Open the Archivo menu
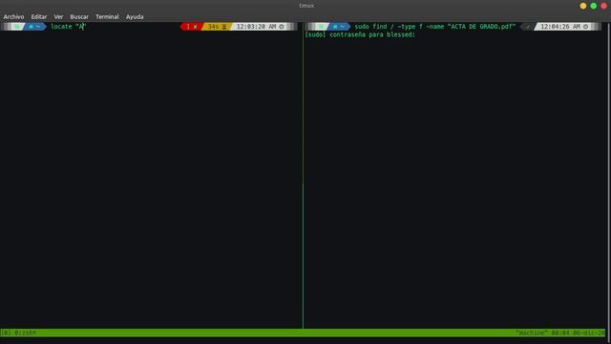The image size is (611, 344). coord(13,17)
